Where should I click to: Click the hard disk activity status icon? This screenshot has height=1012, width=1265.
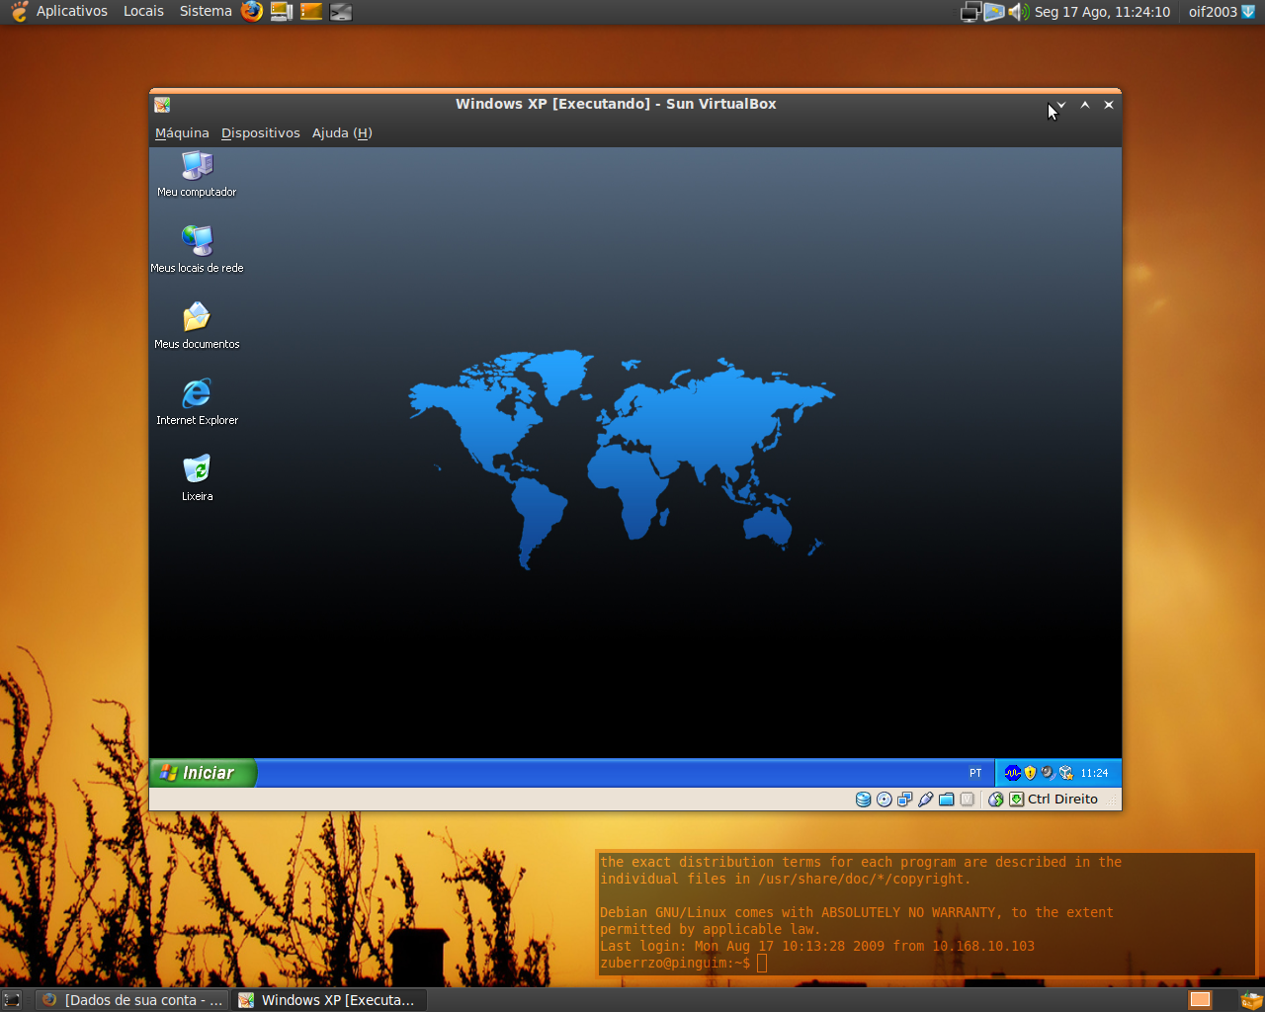tap(863, 800)
